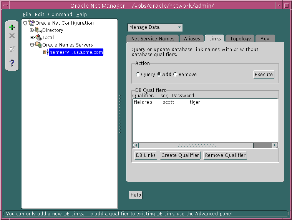Click the scrollbar right arrow

[x=274, y=145]
